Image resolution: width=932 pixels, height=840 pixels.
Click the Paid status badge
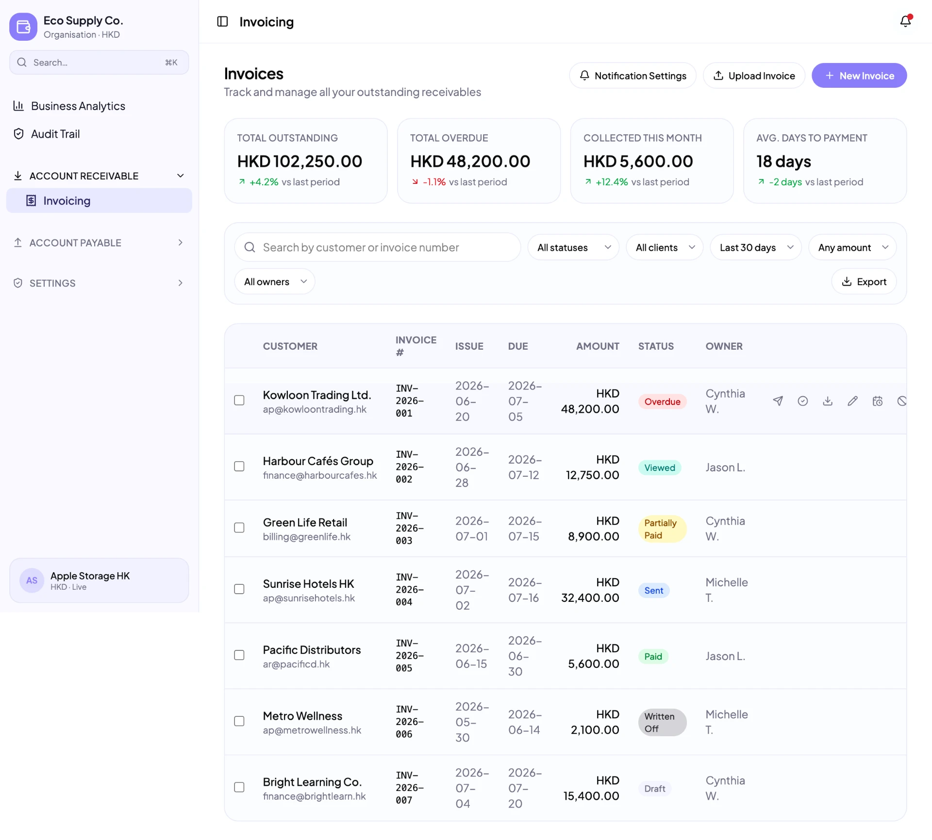pos(653,656)
